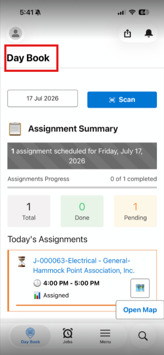Tap the share/export icon

tap(127, 33)
